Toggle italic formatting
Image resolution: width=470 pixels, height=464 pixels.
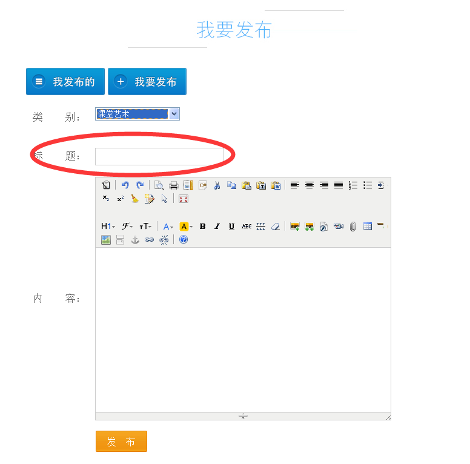coord(217,227)
